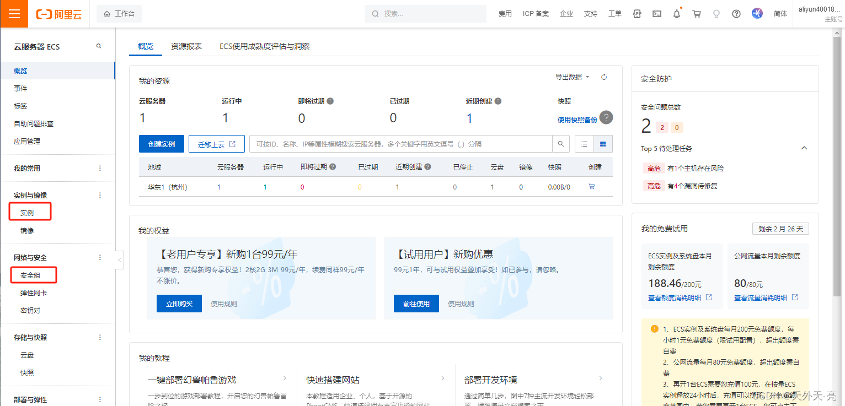Image resolution: width=845 pixels, height=406 pixels.
Task: Click the light bulb icon
Action: point(716,14)
